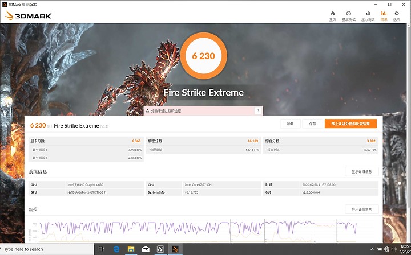Click the orange validate and compare online button
Image resolution: width=411 pixels, height=255 pixels.
click(x=350, y=124)
